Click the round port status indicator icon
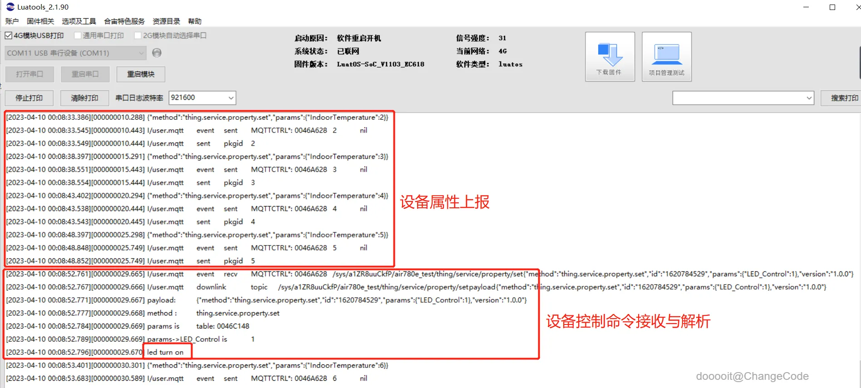 [157, 53]
